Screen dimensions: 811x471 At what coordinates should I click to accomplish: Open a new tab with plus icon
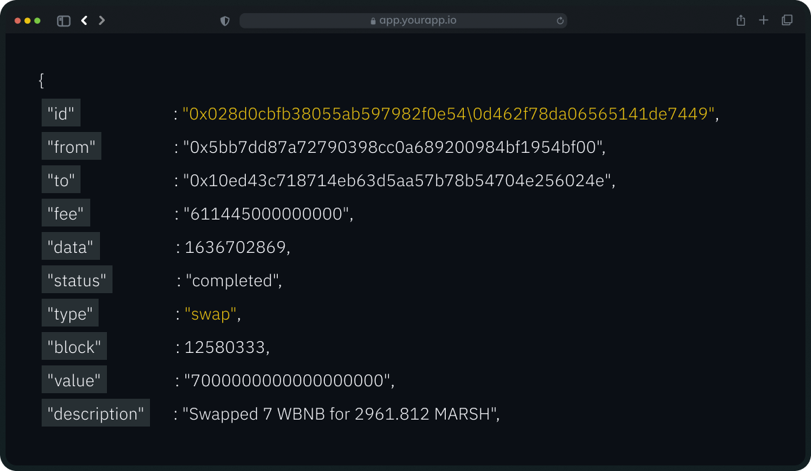[x=764, y=20]
